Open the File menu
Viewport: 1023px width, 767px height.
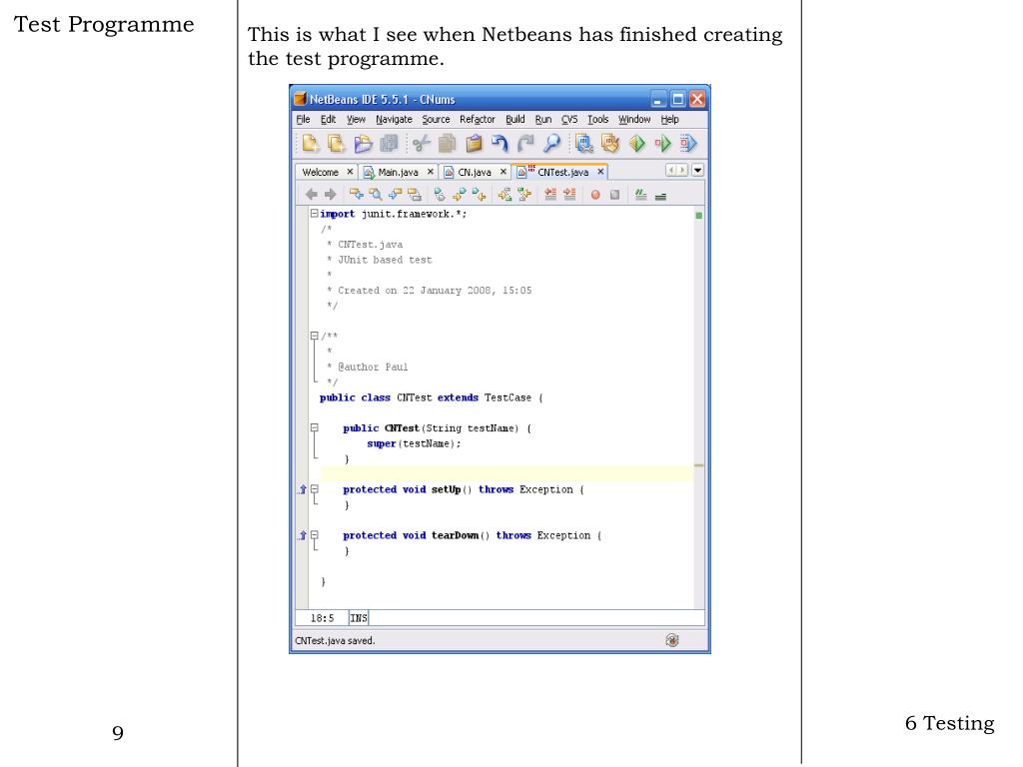tap(303, 120)
